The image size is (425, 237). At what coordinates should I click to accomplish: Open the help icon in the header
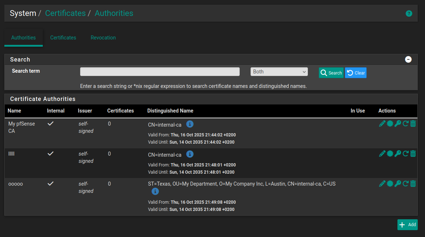pos(409,14)
